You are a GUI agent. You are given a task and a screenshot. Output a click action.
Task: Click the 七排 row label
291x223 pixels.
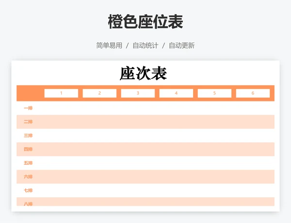click(x=28, y=191)
